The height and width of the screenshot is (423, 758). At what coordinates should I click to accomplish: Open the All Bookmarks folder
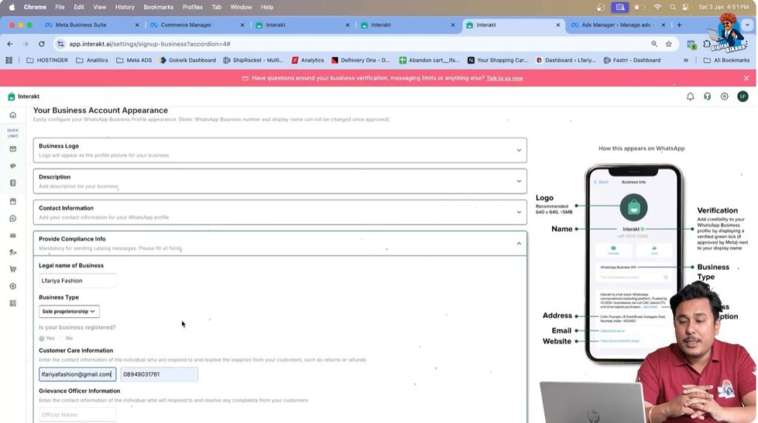[726, 61]
